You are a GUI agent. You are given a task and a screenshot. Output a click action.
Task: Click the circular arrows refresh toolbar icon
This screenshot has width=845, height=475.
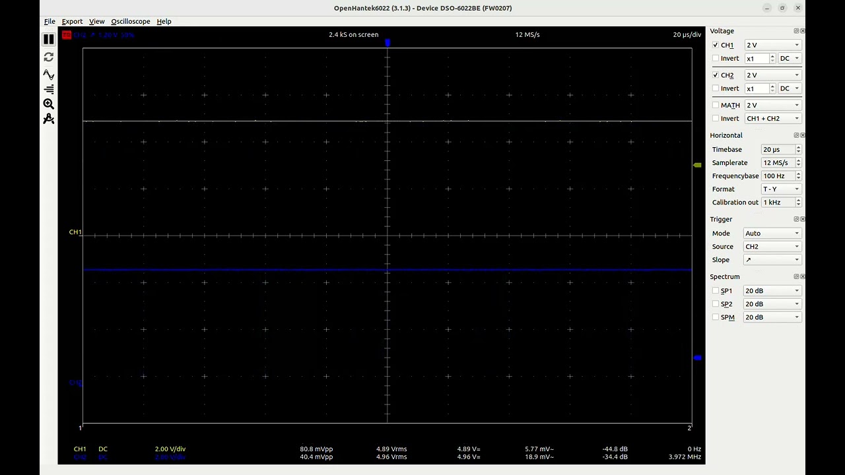click(x=48, y=57)
